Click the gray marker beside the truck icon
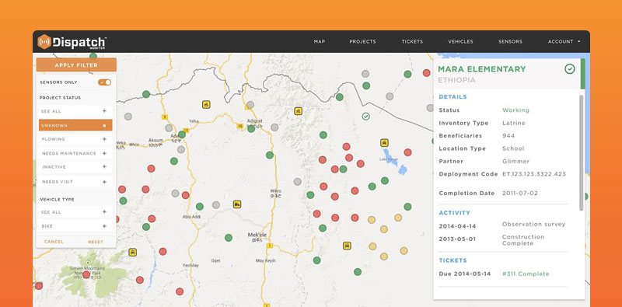622x307 pixels. (x=216, y=204)
